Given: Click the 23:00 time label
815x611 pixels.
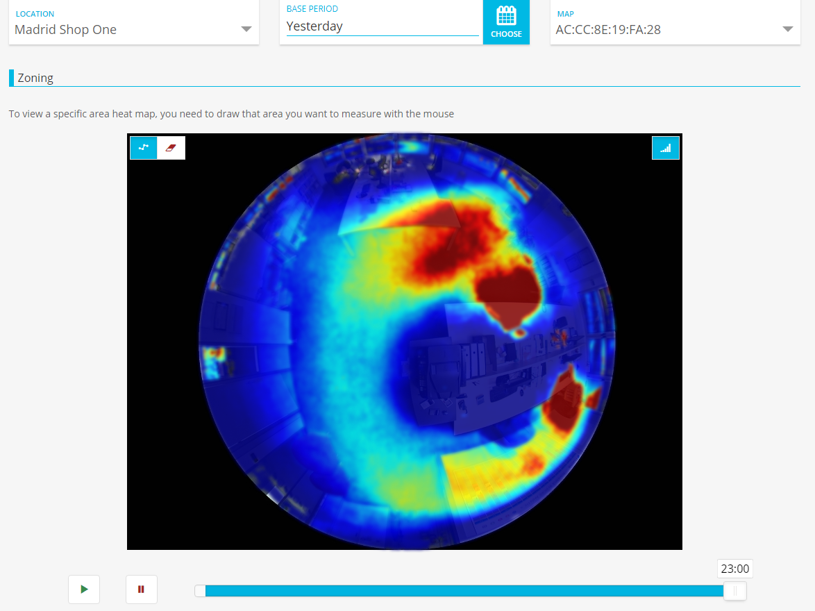Looking at the screenshot, I should tap(735, 569).
